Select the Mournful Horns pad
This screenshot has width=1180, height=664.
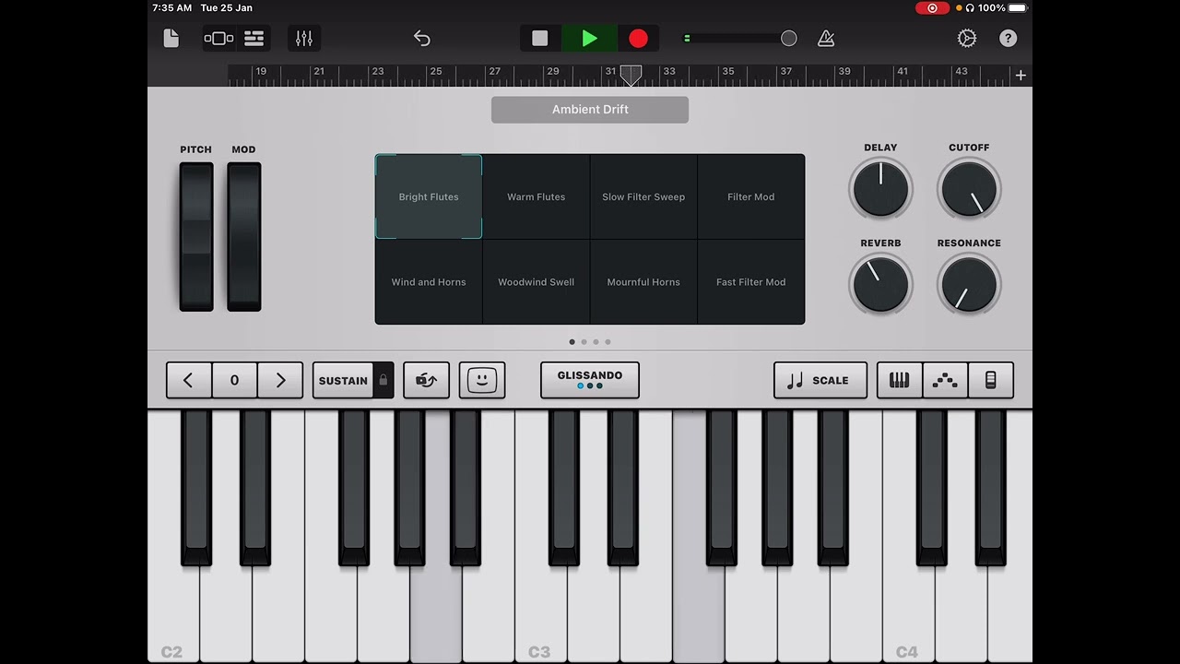tap(643, 282)
